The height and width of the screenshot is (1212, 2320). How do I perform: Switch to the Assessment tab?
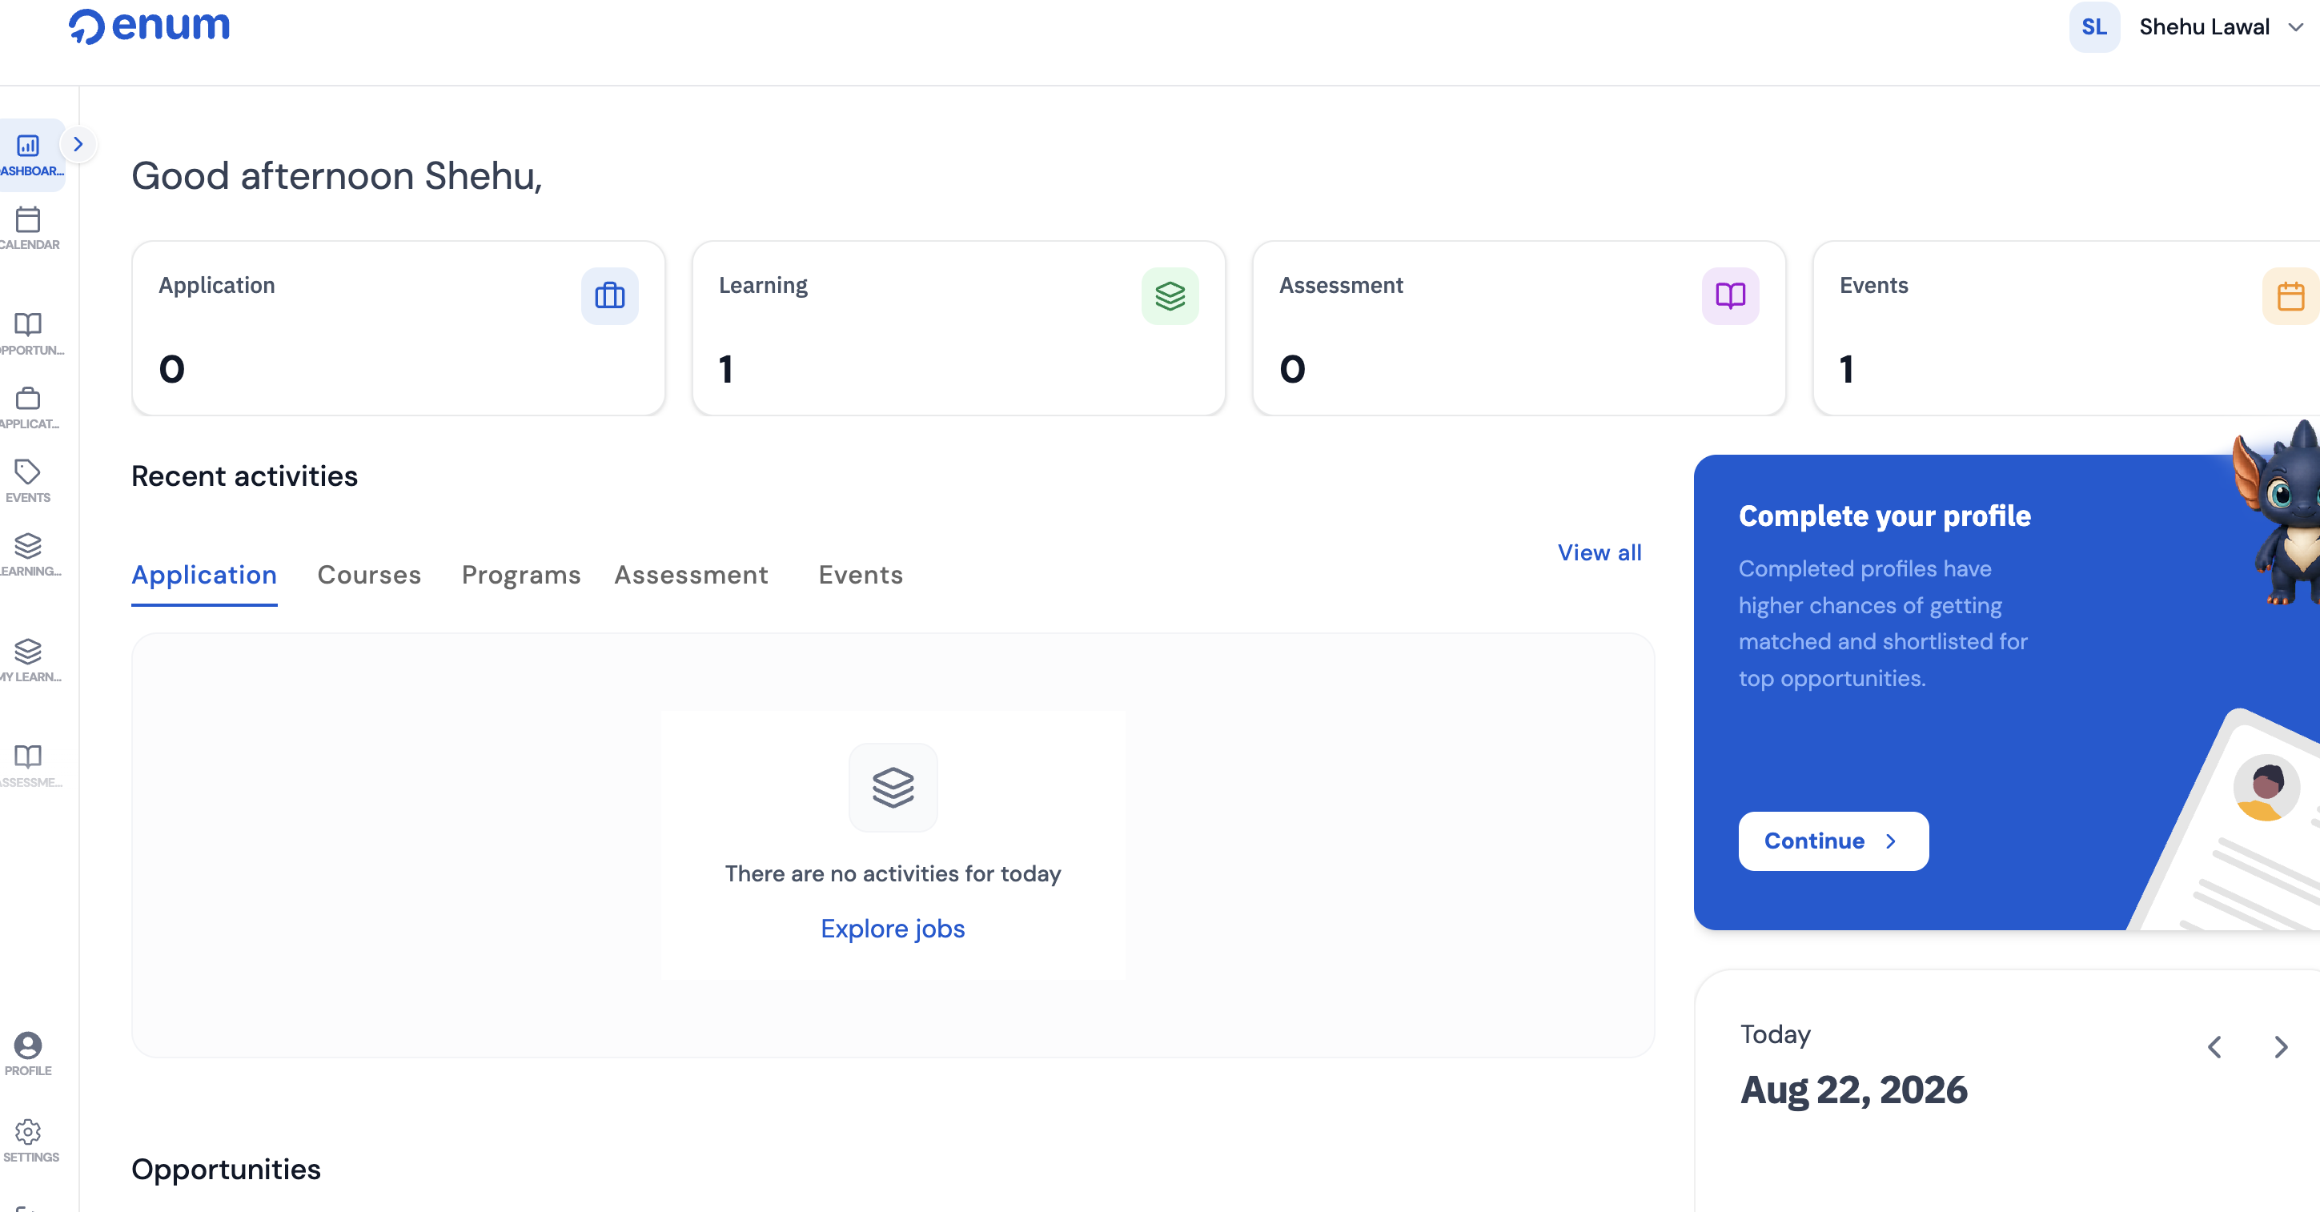692,575
